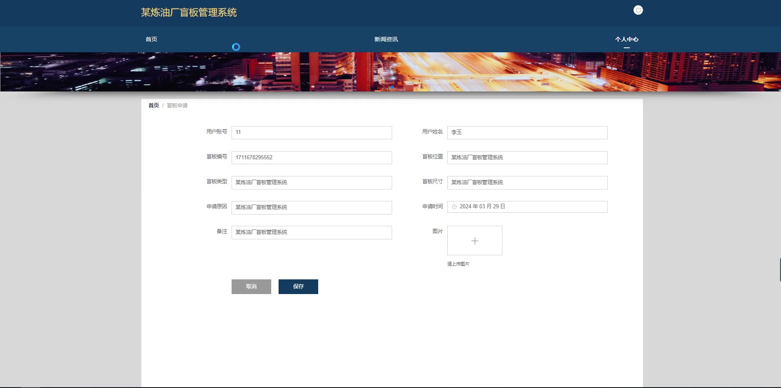Open the 个人中心 navigation menu

627,39
